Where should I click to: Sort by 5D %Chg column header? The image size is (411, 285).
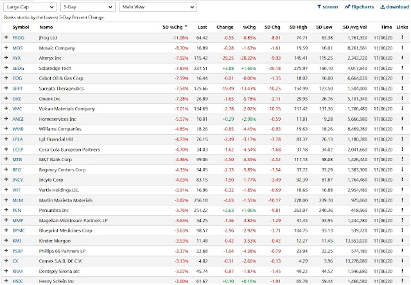[x=175, y=27]
